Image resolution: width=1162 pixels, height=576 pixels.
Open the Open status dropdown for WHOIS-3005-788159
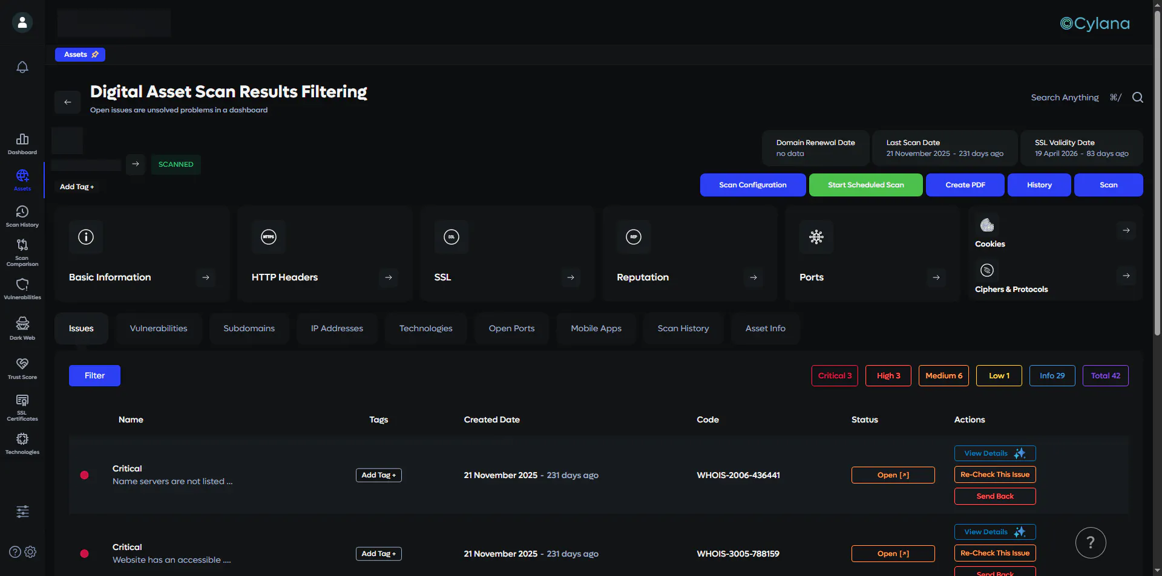coord(893,554)
